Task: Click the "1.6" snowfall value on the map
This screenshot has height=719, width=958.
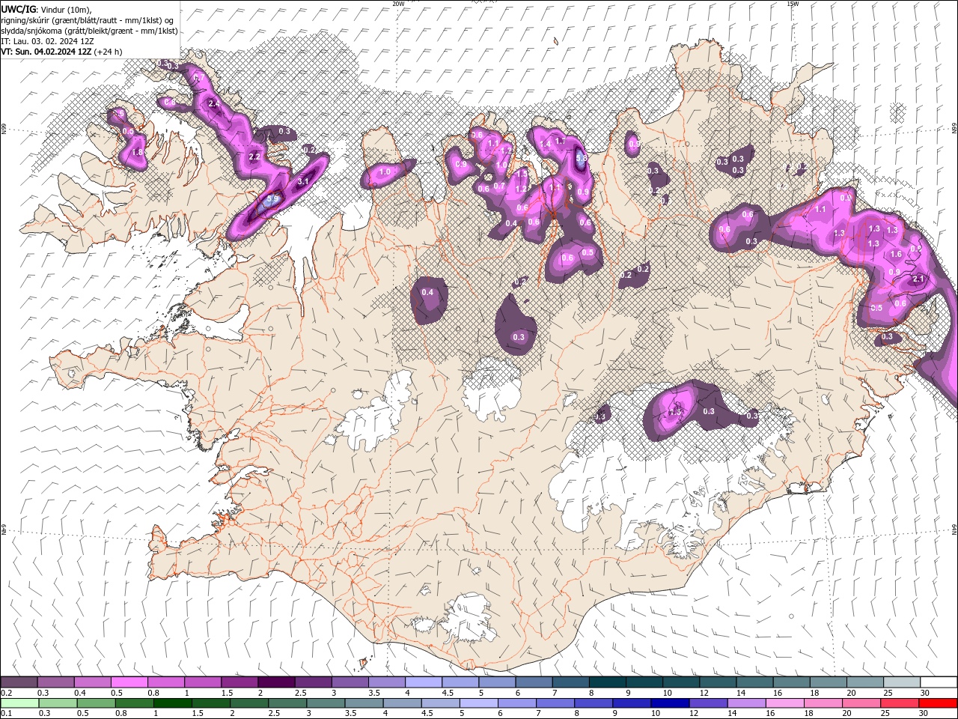Action: coord(896,255)
